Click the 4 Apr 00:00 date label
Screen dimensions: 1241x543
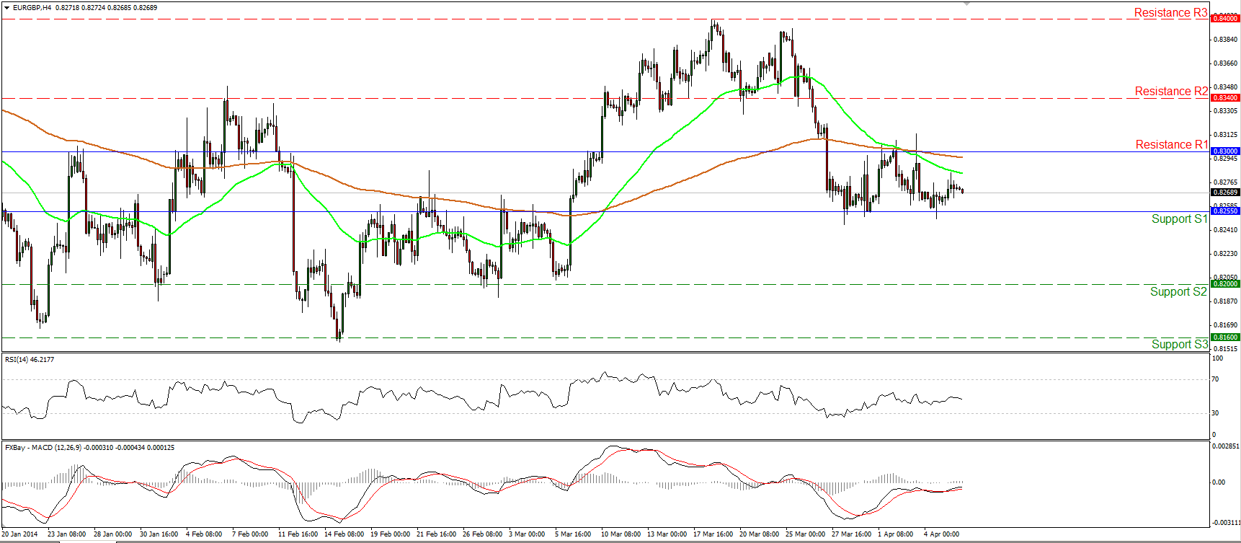tap(941, 534)
